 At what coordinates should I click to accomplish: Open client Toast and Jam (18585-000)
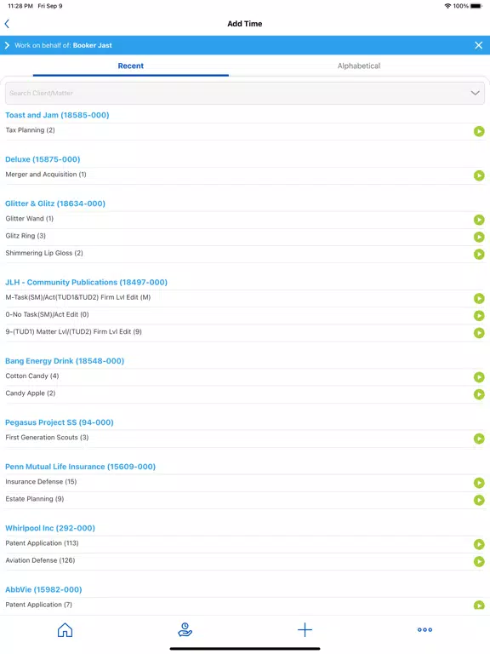point(57,115)
